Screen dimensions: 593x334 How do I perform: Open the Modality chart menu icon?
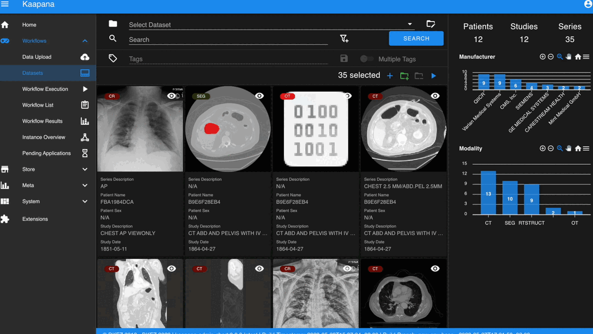[586, 148]
